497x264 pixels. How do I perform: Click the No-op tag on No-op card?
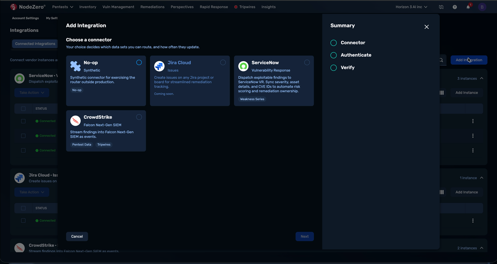tap(77, 90)
